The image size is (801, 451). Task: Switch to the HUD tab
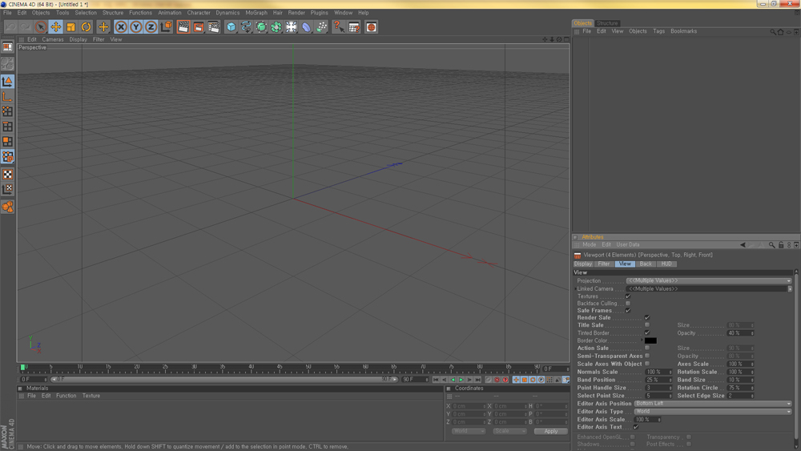666,264
